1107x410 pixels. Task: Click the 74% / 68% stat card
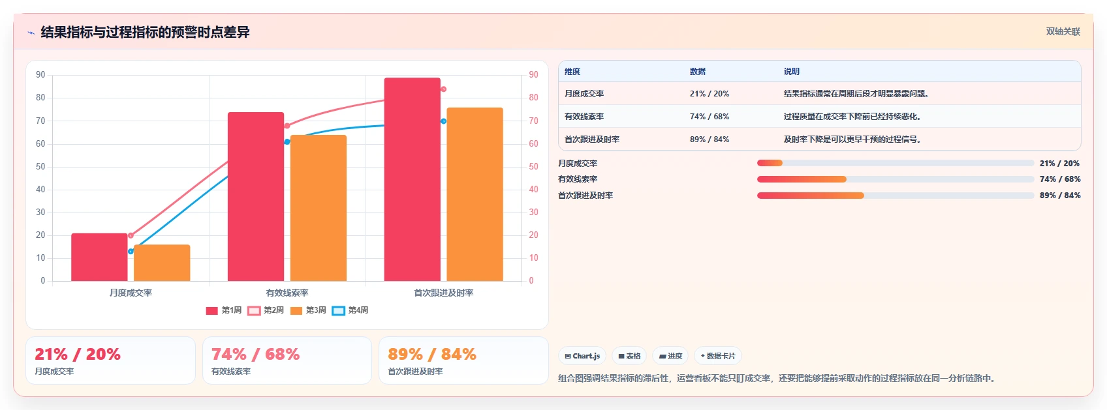[x=287, y=360]
